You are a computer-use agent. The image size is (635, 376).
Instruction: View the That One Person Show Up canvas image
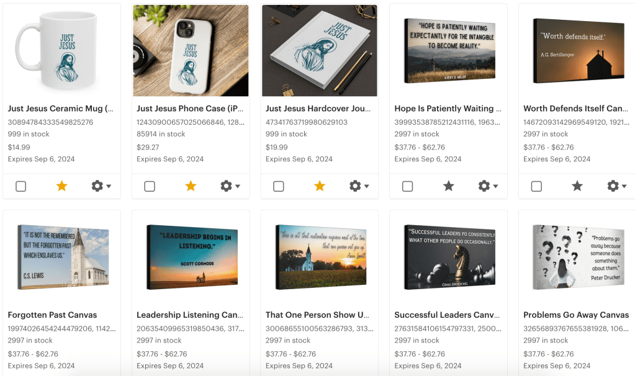320,257
